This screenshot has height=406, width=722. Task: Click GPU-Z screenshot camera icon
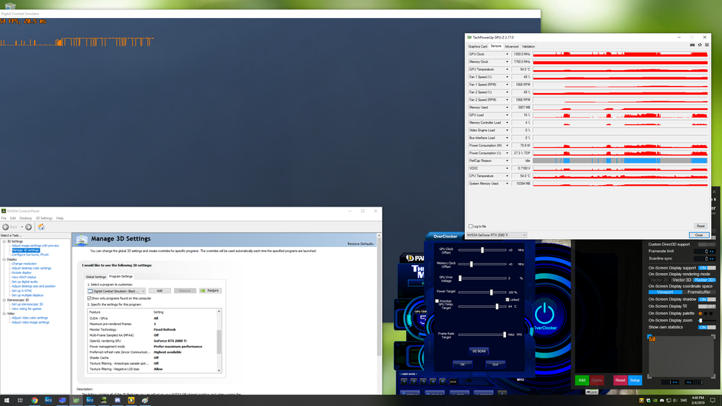tap(692, 46)
